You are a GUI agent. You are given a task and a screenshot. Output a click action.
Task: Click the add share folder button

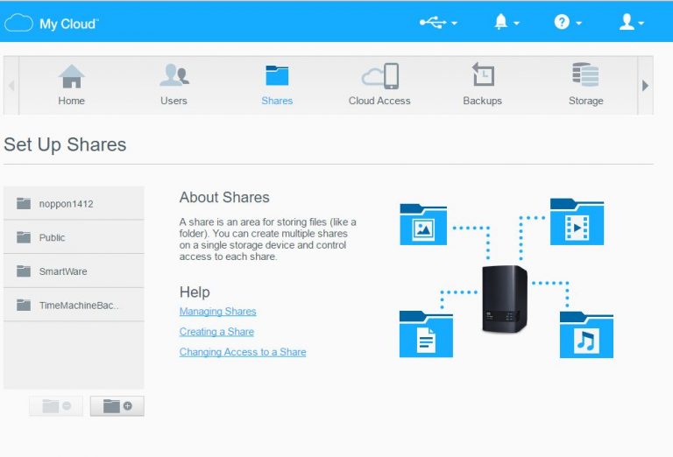[x=117, y=406]
